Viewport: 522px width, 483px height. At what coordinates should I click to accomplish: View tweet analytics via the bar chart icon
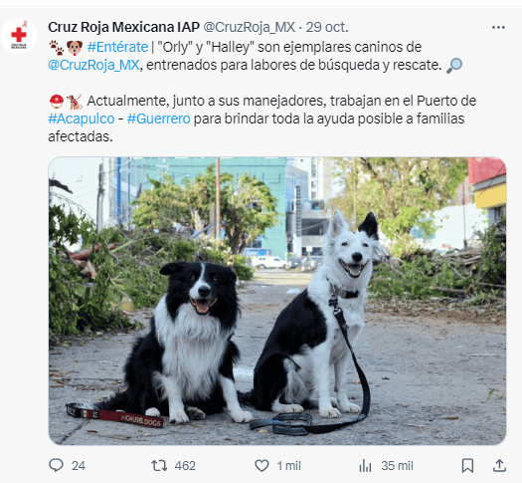365,466
